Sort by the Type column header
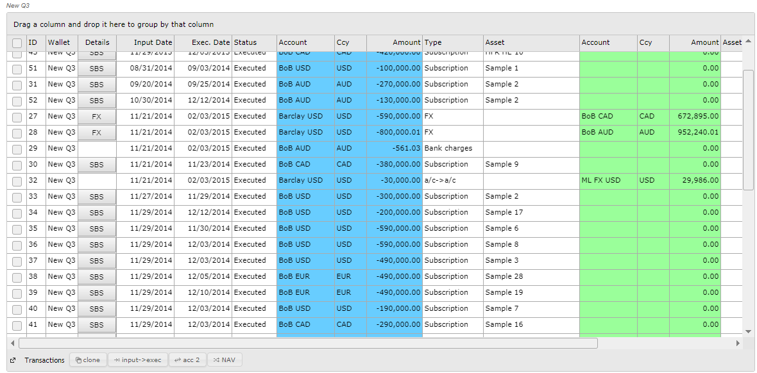Image resolution: width=757 pixels, height=373 pixels. pos(453,42)
